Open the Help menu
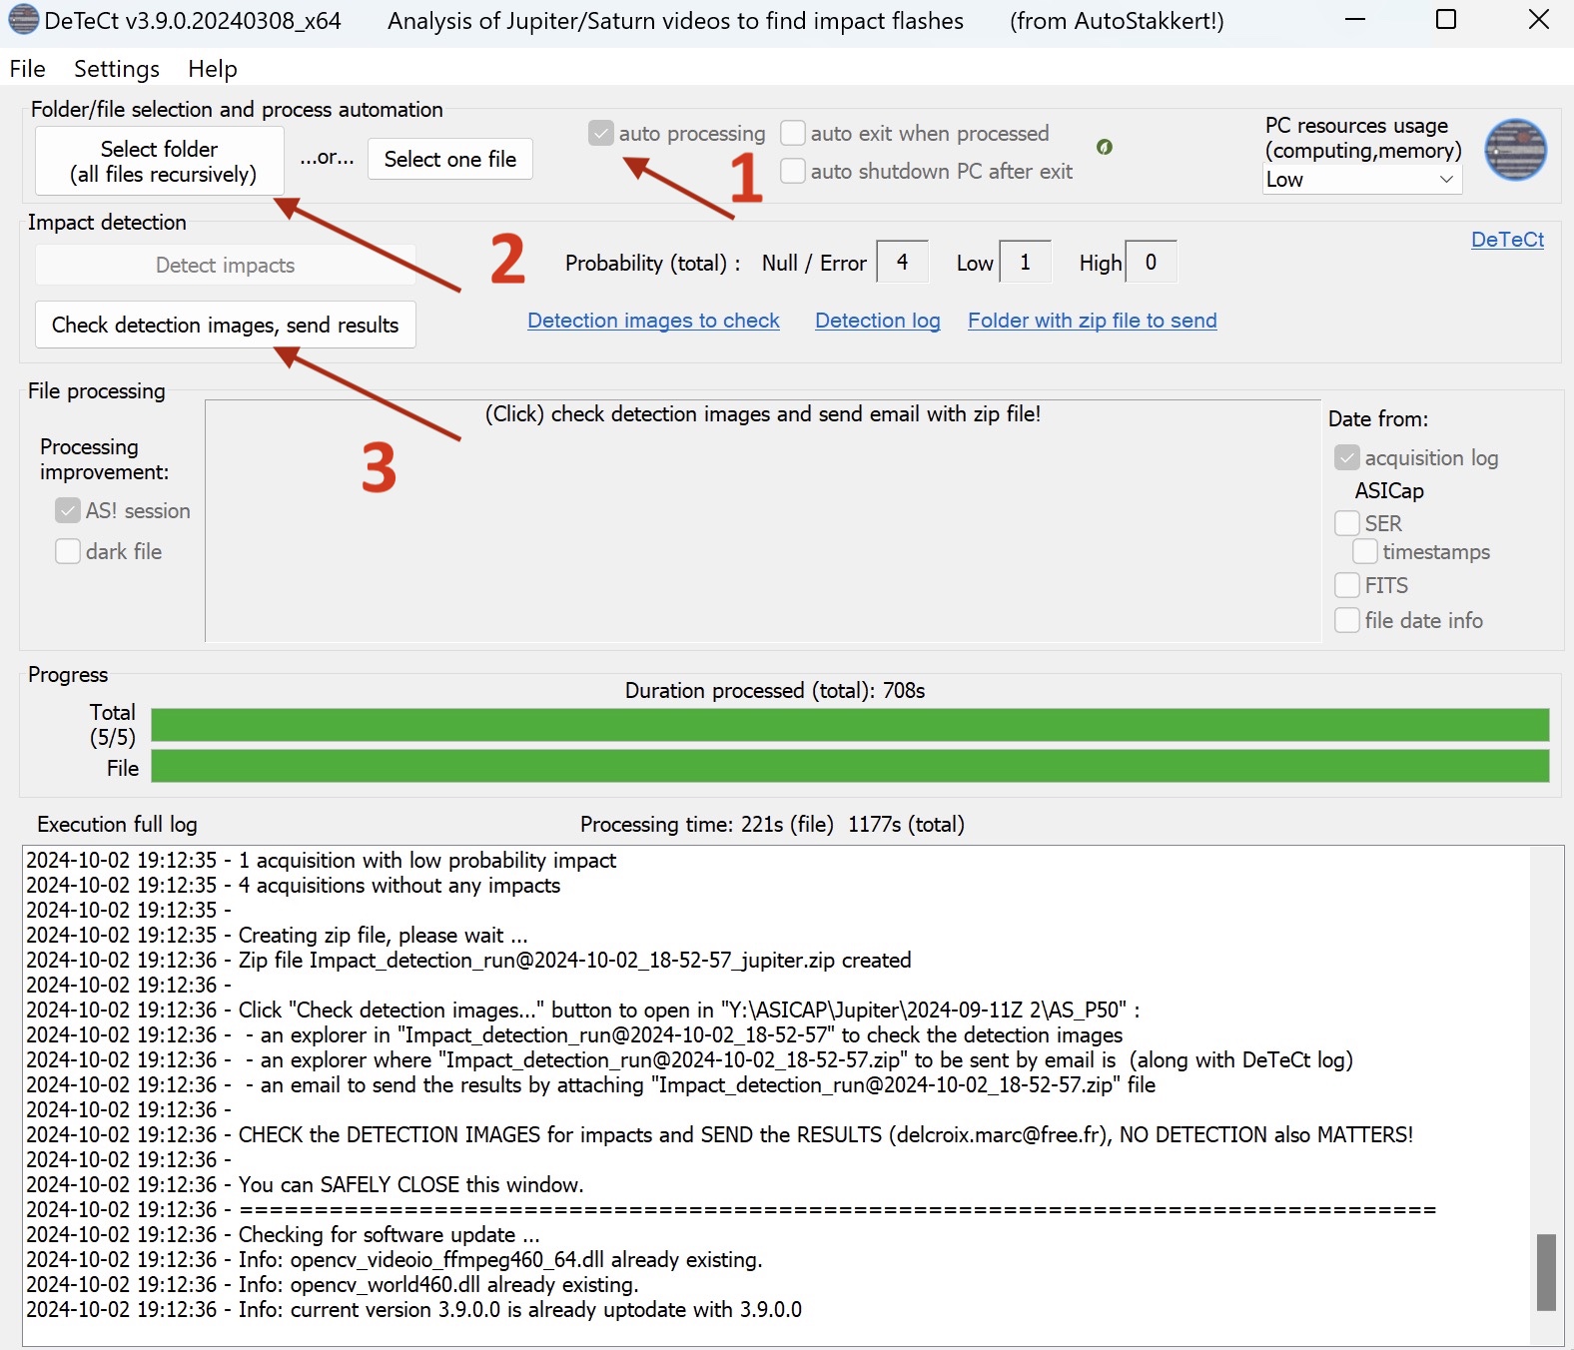The image size is (1574, 1350). coord(212,69)
